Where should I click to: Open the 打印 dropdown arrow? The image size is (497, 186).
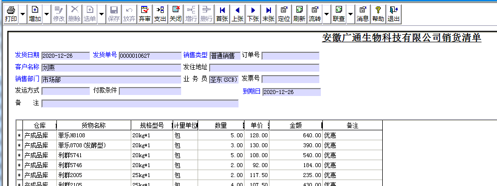[22, 14]
